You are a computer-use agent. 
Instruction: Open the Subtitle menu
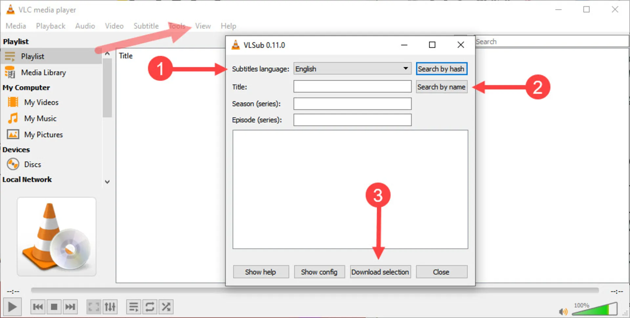click(x=146, y=26)
